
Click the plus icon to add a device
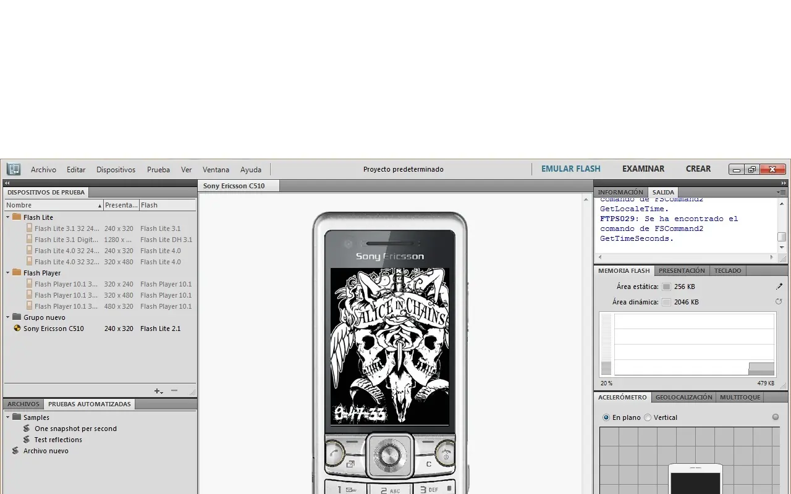click(158, 391)
